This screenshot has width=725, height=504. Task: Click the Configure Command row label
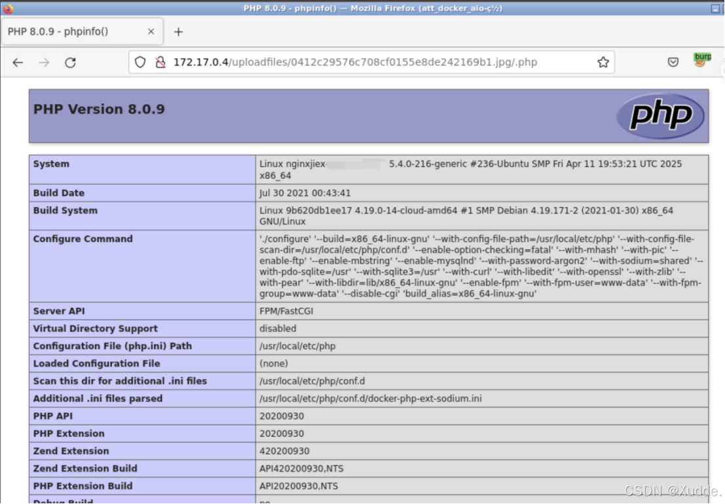click(83, 239)
